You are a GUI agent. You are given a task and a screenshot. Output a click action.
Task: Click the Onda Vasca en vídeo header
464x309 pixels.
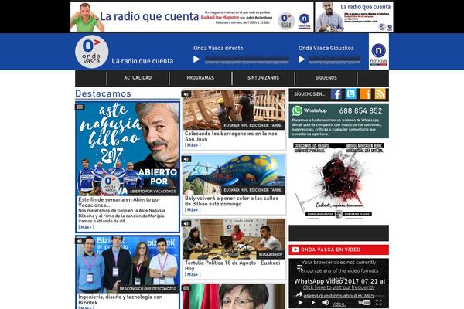[x=339, y=250]
